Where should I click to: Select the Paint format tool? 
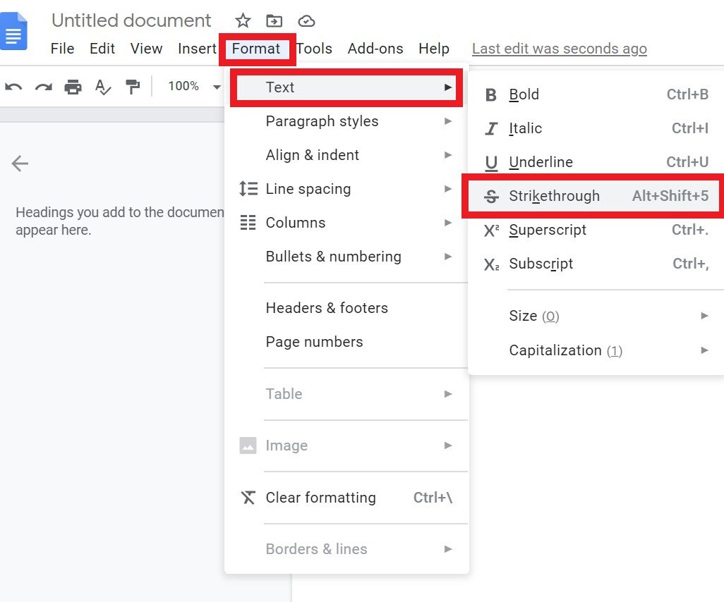pos(133,86)
